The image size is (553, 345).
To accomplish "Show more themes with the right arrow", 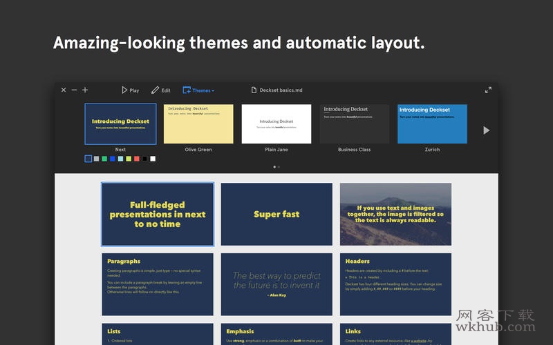I will [x=487, y=130].
